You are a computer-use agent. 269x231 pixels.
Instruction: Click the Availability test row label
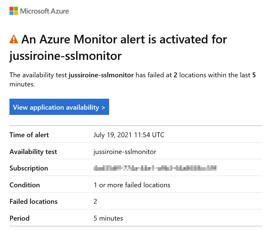33,152
